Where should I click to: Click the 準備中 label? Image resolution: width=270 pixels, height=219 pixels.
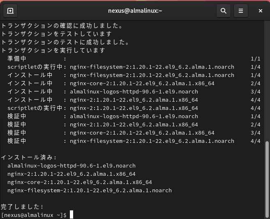coord(17,59)
